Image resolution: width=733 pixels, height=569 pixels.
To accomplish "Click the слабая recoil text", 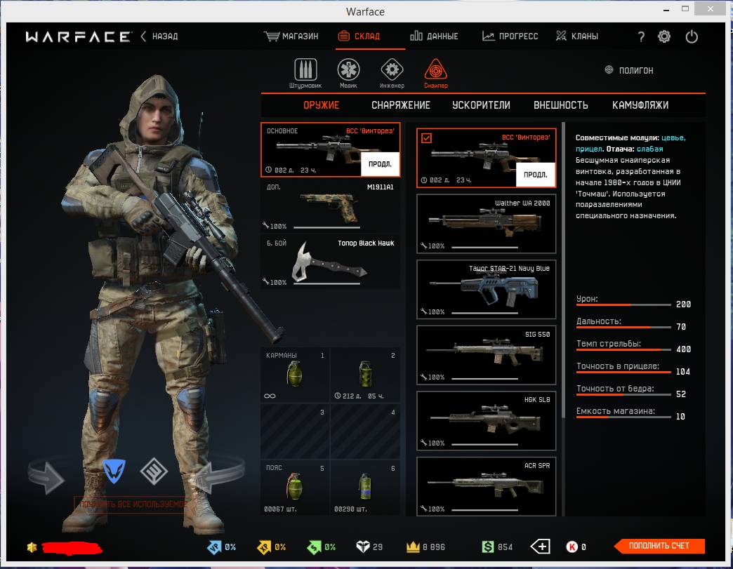I will click(649, 149).
